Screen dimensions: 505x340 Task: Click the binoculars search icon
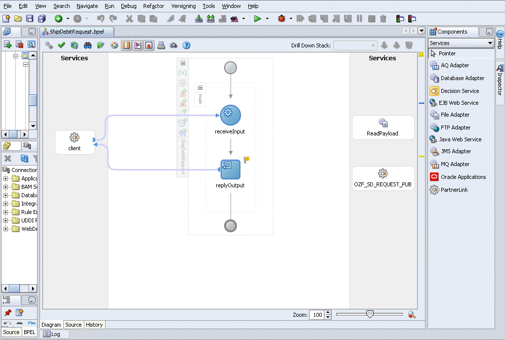coord(87,45)
